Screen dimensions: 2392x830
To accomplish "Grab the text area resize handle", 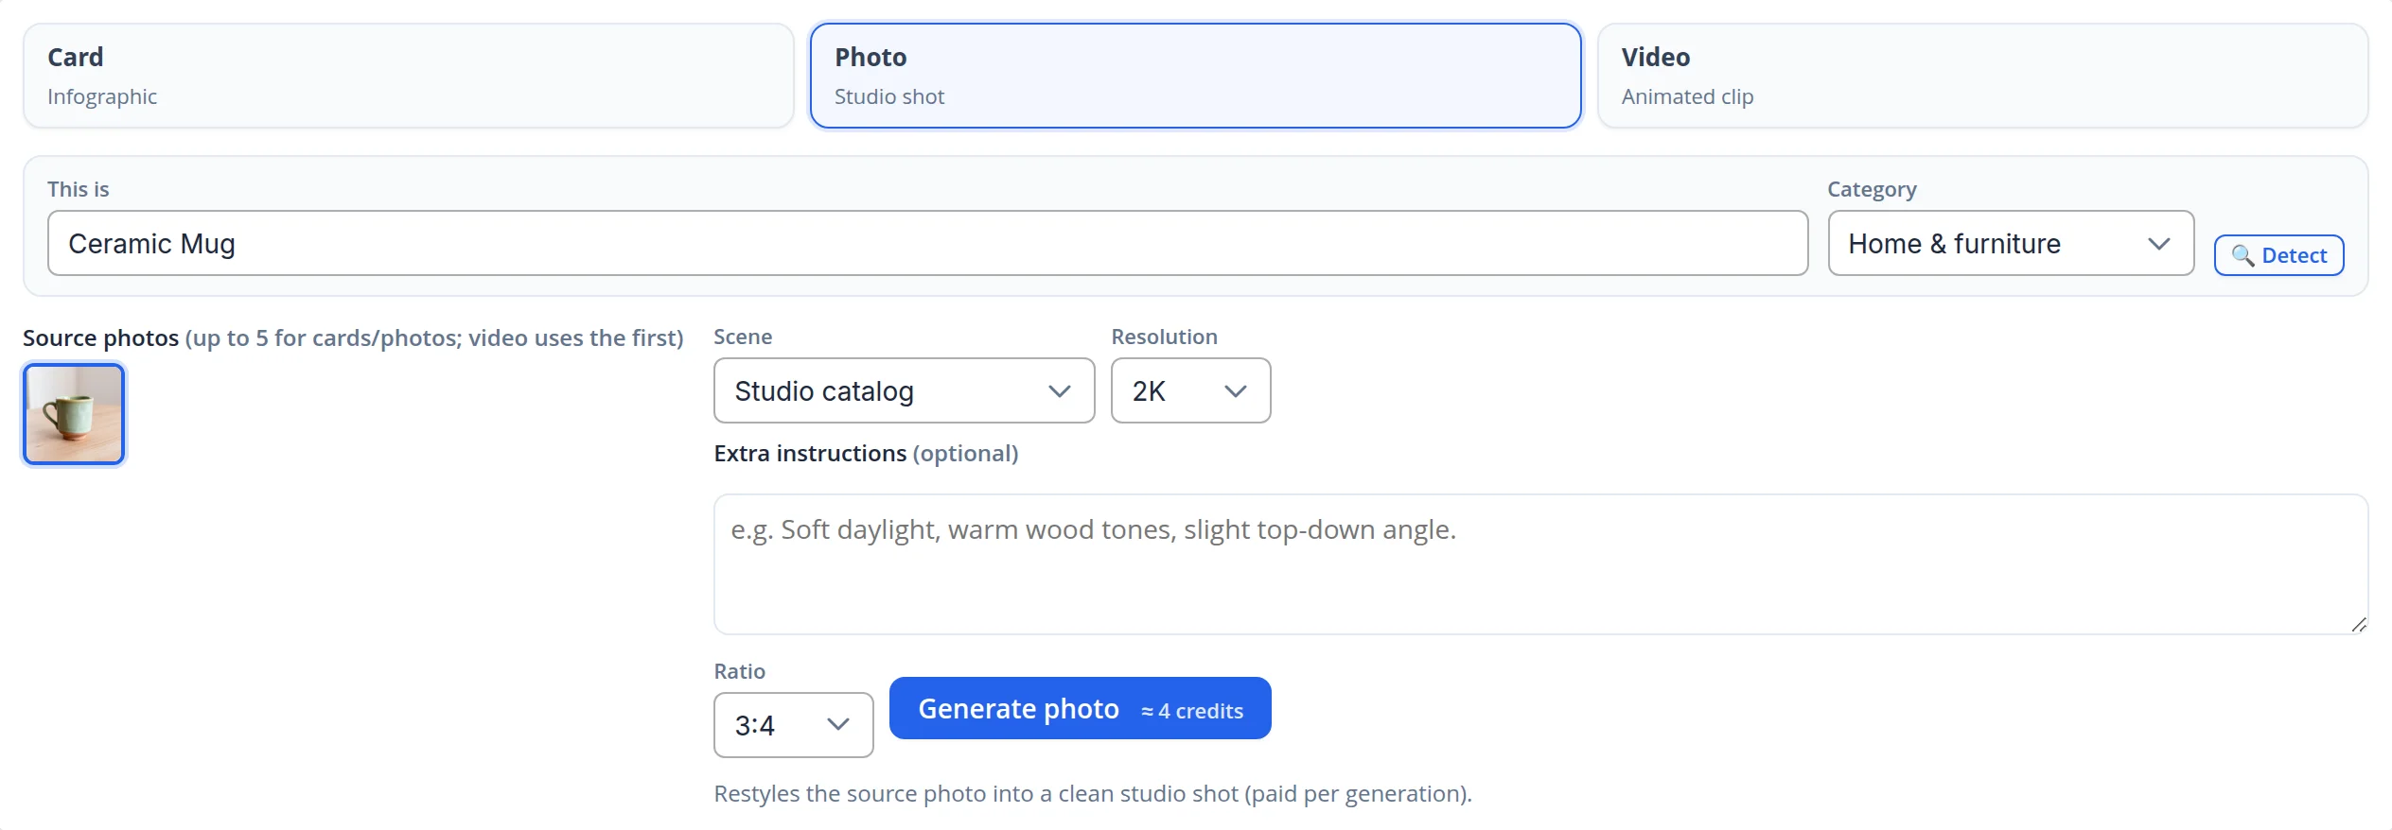I will pos(2358,625).
